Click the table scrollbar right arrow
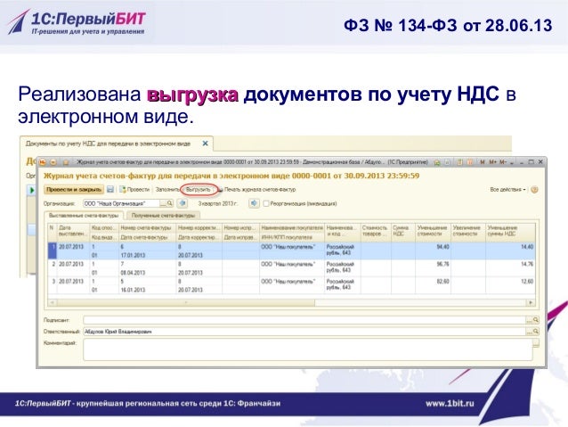 click(x=531, y=302)
